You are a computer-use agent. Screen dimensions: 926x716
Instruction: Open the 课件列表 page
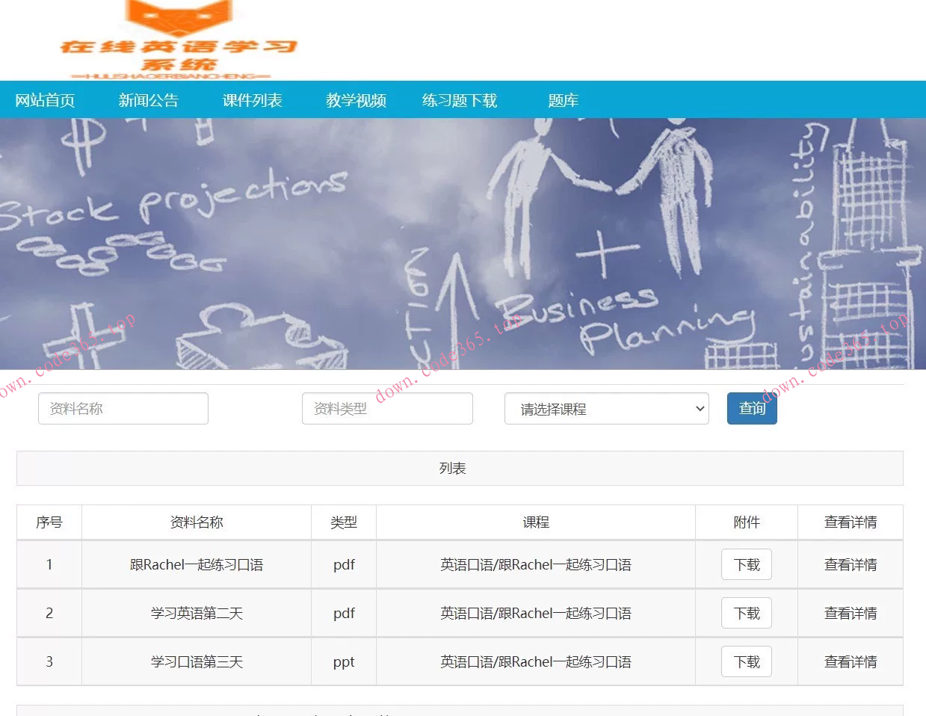point(252,99)
